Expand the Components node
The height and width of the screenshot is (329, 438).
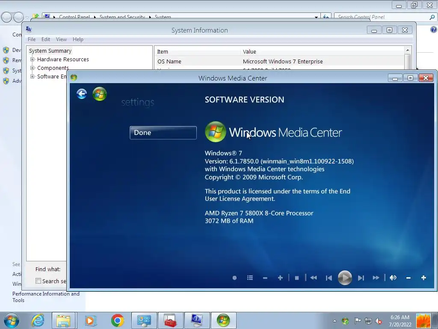33,68
